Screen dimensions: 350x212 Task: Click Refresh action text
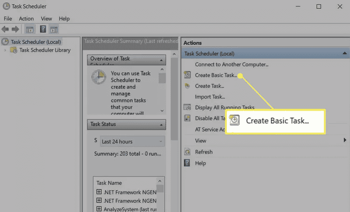point(204,152)
